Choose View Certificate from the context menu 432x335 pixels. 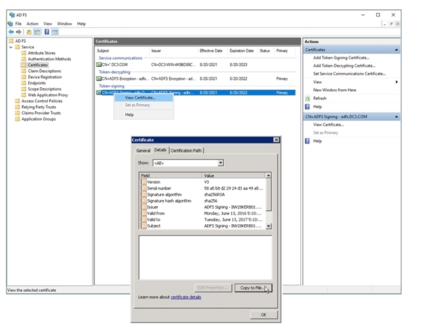pos(140,98)
